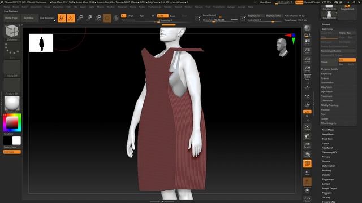Click the camera head orientation gizmo
This screenshot has width=362, height=203.
pos(282,47)
